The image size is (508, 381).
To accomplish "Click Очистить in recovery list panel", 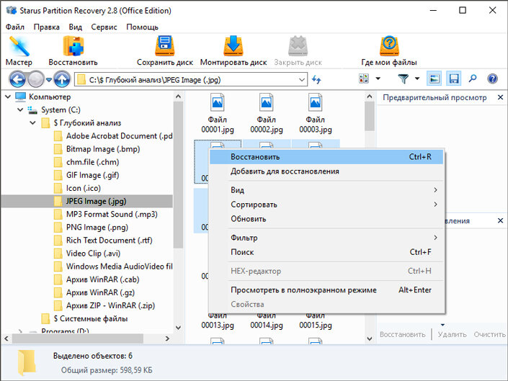I will tap(489, 334).
